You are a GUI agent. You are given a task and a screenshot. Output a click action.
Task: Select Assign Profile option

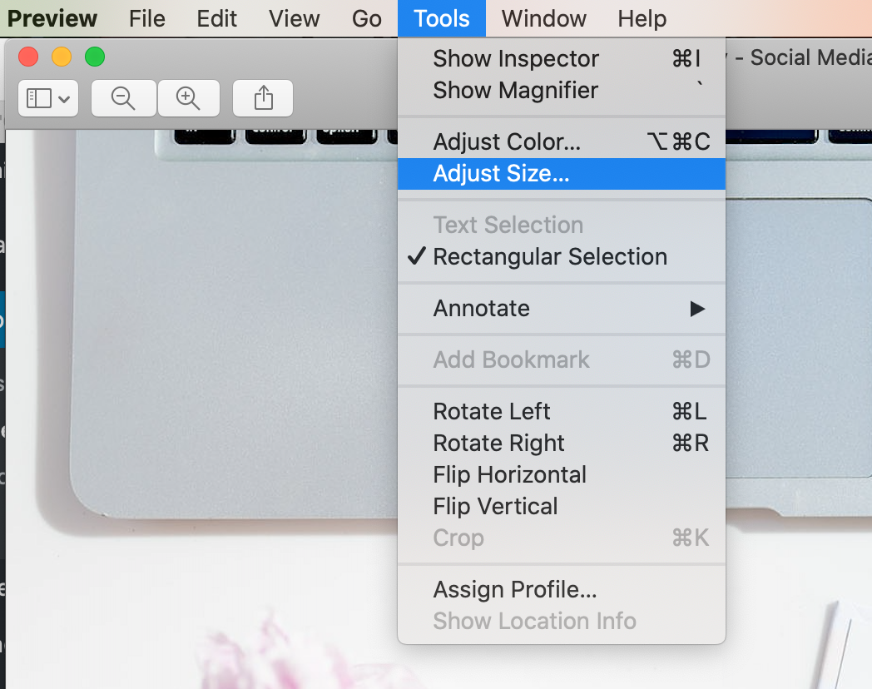coord(514,589)
